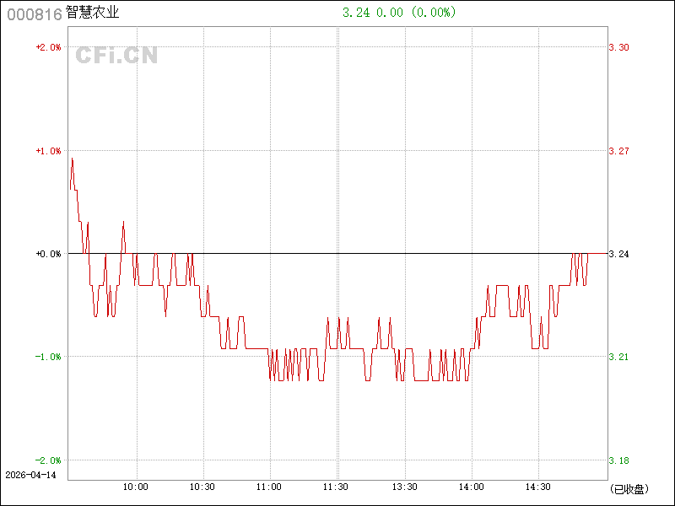The height and width of the screenshot is (506, 675).
Task: Click the -2.0% left axis label
Action: click(48, 460)
